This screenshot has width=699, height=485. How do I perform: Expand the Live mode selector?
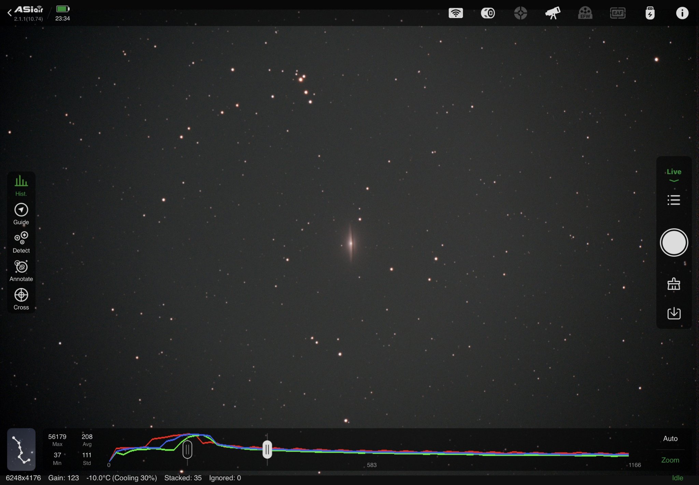pos(674,175)
